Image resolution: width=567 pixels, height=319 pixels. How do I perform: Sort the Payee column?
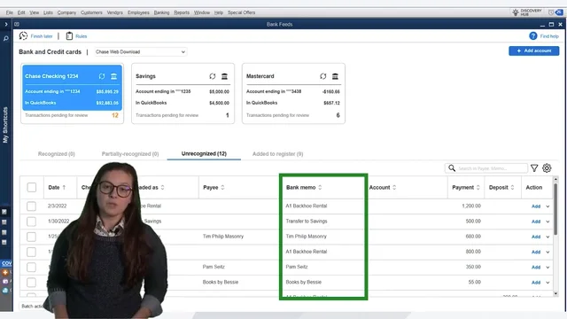pyautogui.click(x=222, y=187)
